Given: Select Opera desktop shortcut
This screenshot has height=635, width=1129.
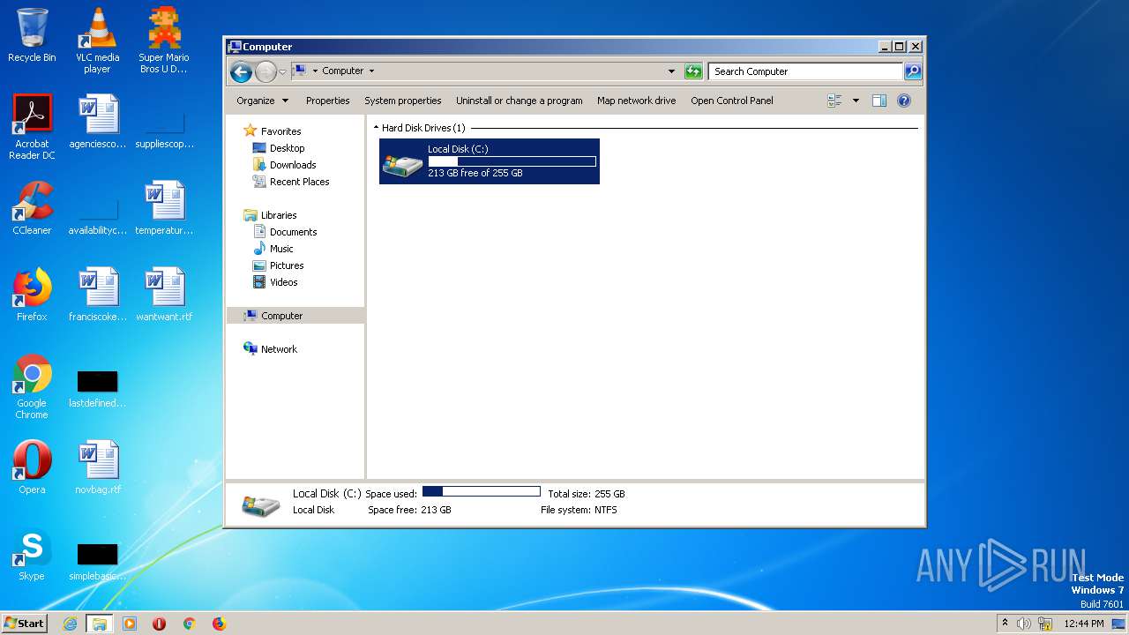Looking at the screenshot, I should (x=32, y=467).
